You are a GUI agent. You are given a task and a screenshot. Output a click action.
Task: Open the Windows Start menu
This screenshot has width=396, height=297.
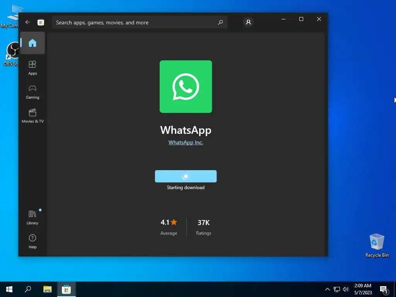click(x=9, y=289)
